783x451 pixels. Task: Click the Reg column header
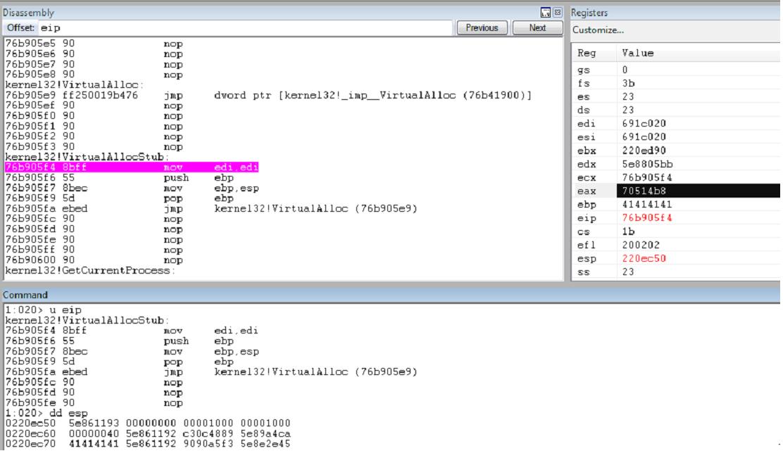coord(586,53)
